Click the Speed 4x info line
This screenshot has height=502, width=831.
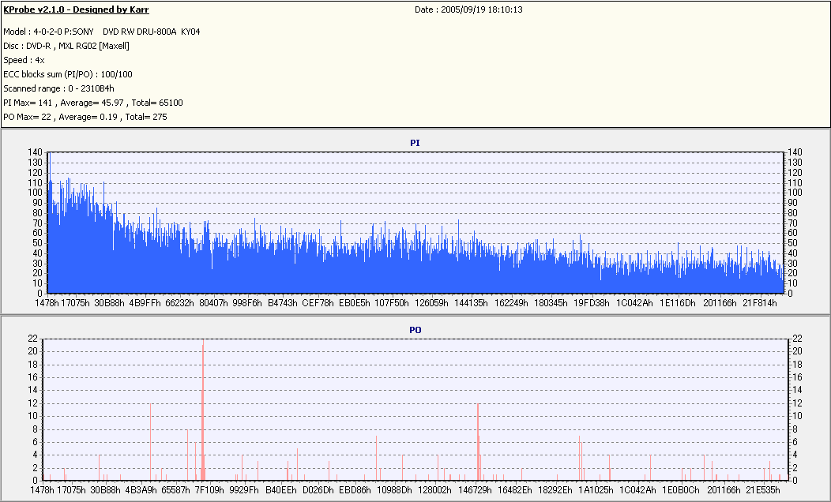tap(24, 60)
